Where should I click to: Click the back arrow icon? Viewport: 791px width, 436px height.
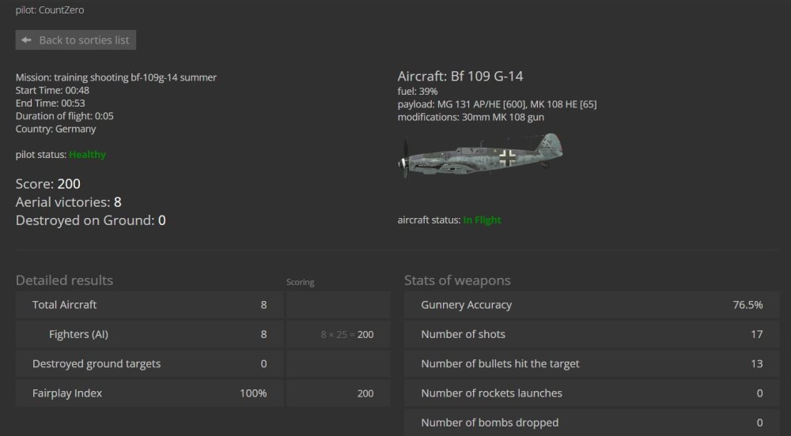pyautogui.click(x=27, y=40)
